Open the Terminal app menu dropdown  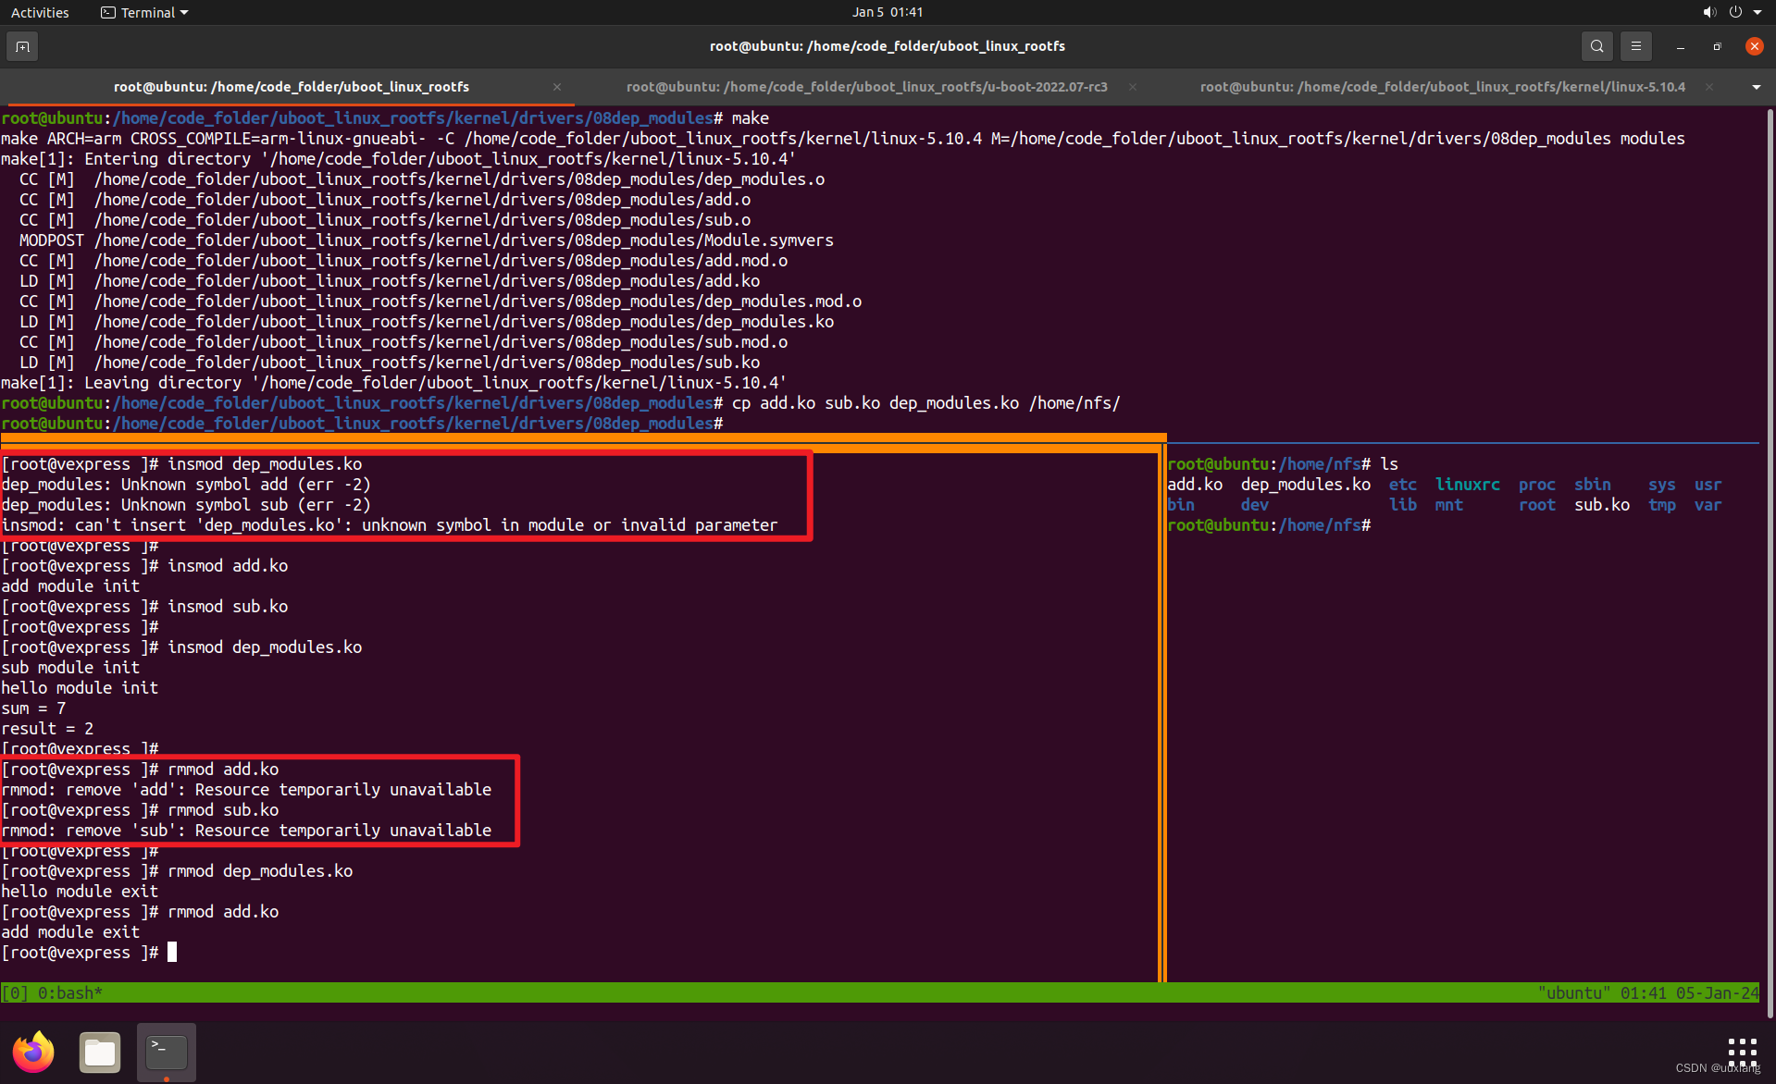(x=144, y=12)
